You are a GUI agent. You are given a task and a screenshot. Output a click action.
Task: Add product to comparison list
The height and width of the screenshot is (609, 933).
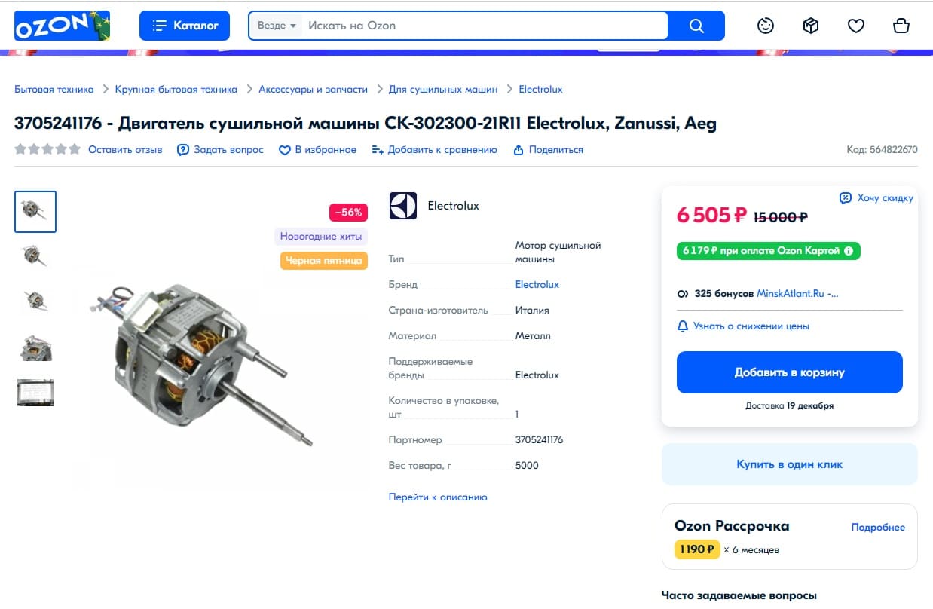pos(434,150)
